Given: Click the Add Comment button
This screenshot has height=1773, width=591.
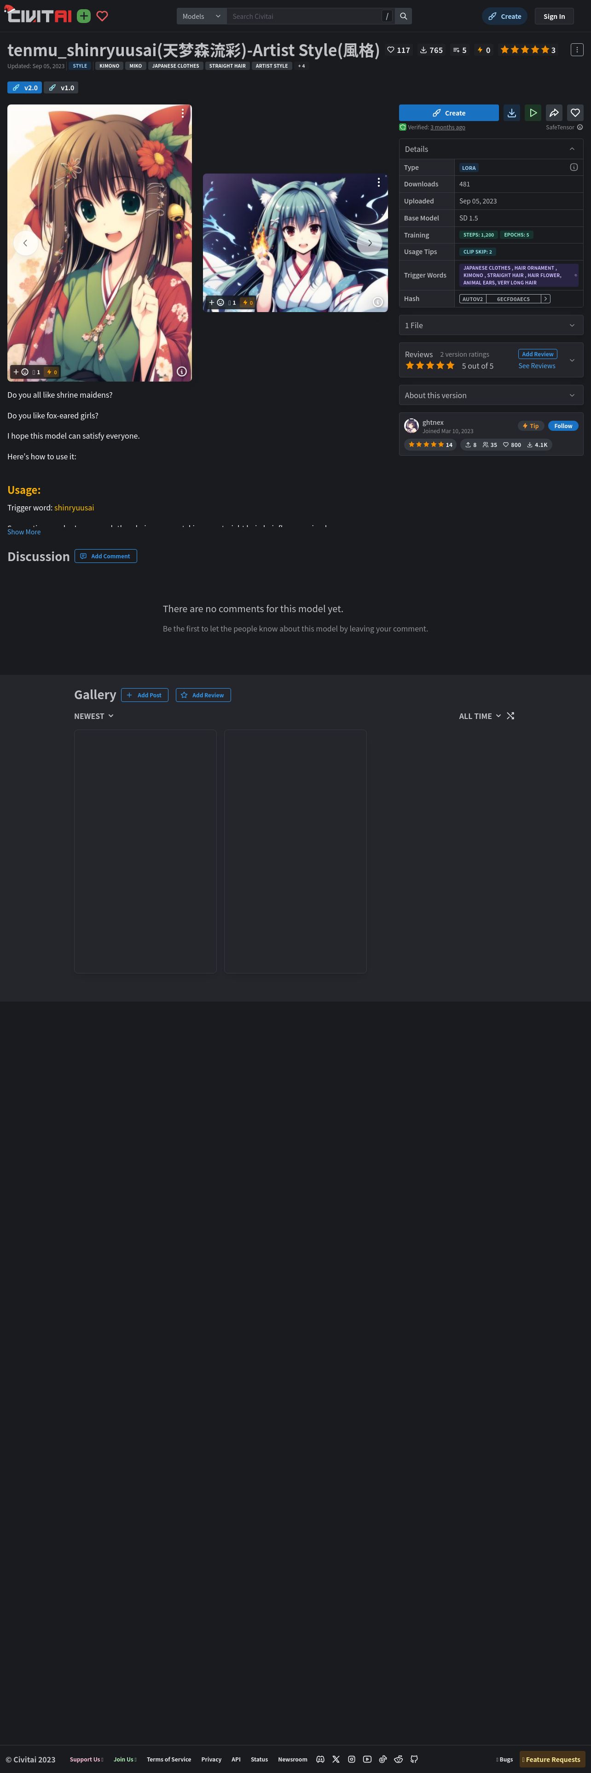Looking at the screenshot, I should tap(106, 556).
